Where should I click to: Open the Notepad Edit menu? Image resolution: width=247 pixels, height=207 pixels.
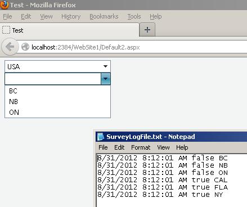pos(119,147)
